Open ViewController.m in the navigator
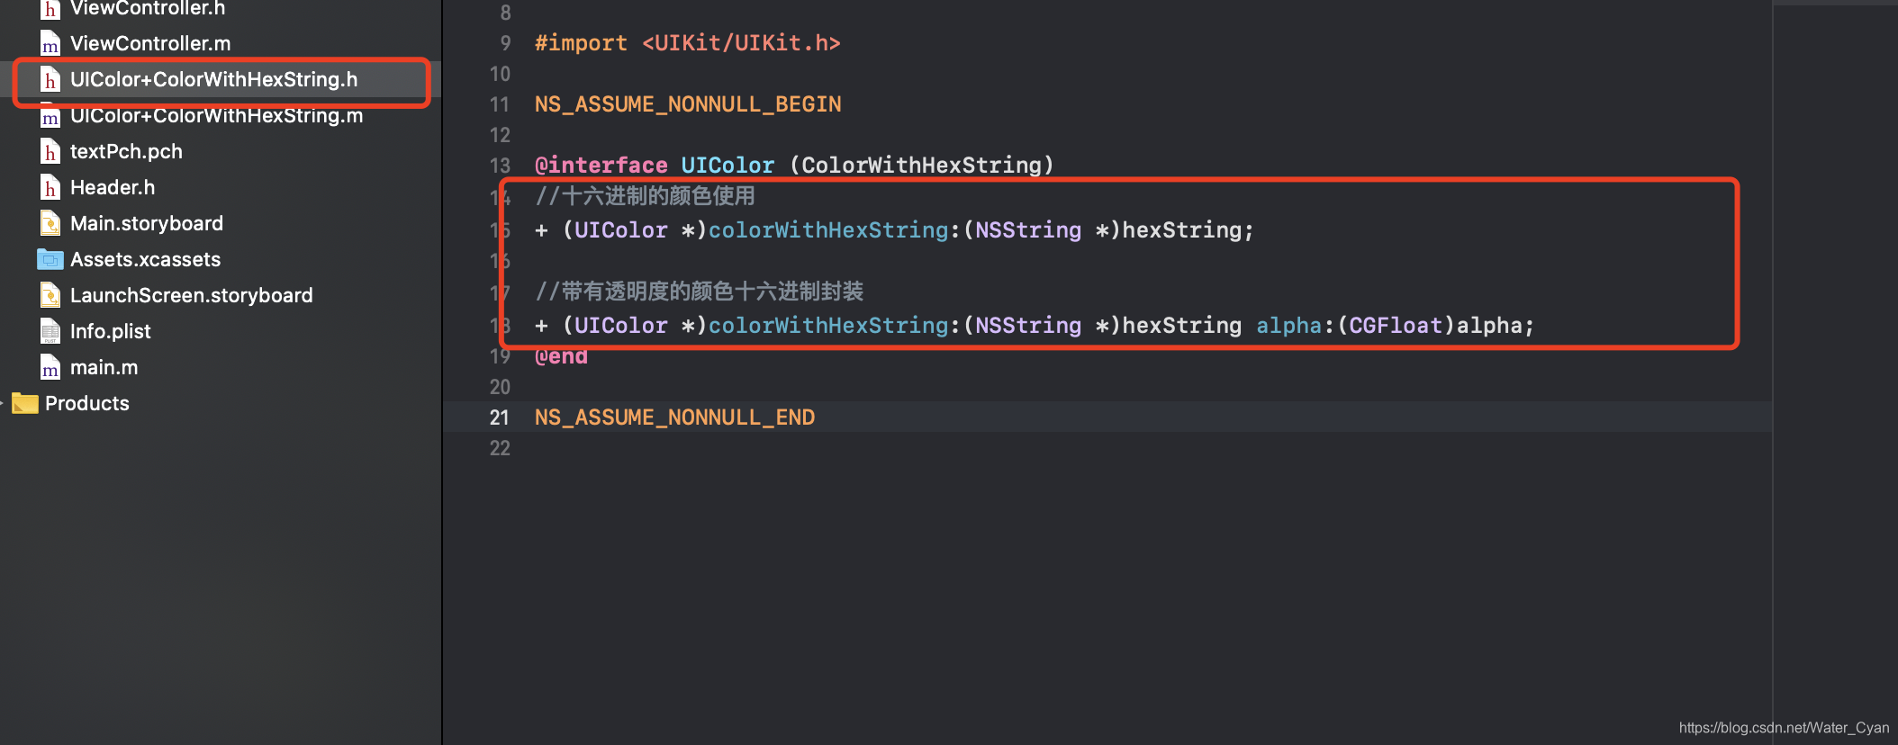Image resolution: width=1898 pixels, height=745 pixels. [150, 43]
